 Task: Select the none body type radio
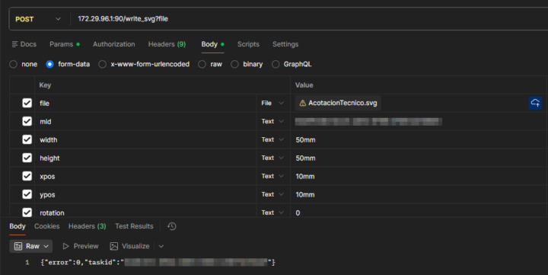(x=13, y=64)
